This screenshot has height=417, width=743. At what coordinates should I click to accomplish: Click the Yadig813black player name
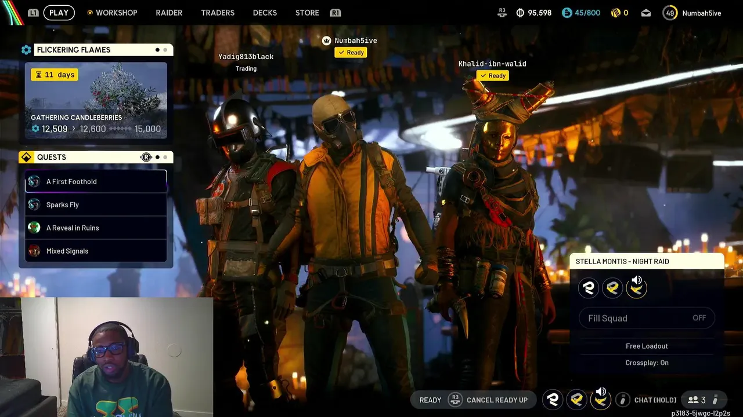[x=246, y=56]
